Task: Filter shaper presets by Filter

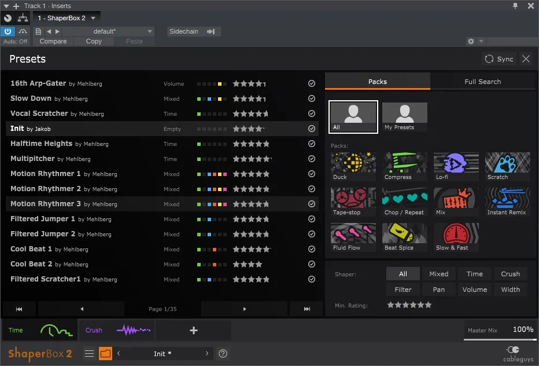Action: (x=403, y=290)
